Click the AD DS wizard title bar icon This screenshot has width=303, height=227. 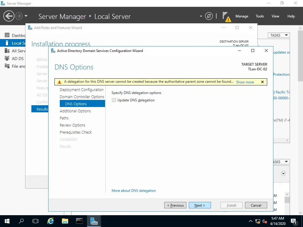53,51
